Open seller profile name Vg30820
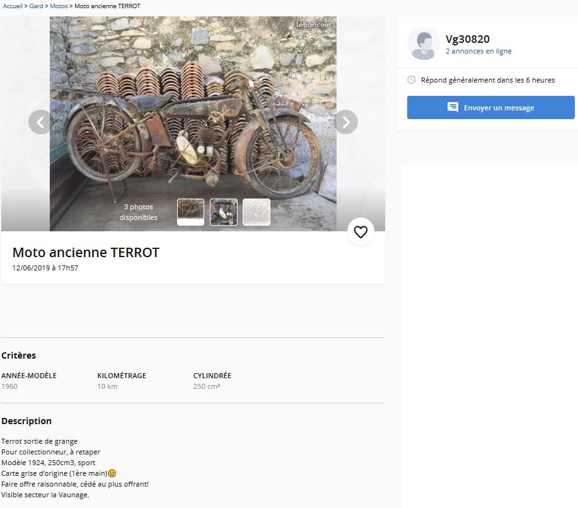The height and width of the screenshot is (508, 578). (468, 39)
